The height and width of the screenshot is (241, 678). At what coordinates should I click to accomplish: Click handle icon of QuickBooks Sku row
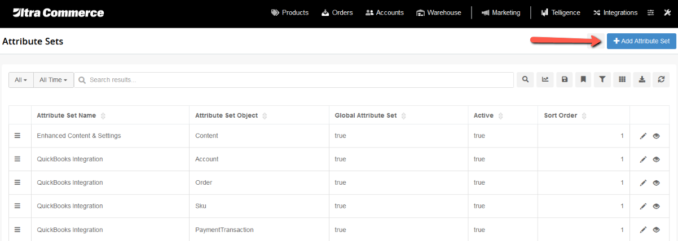17,206
